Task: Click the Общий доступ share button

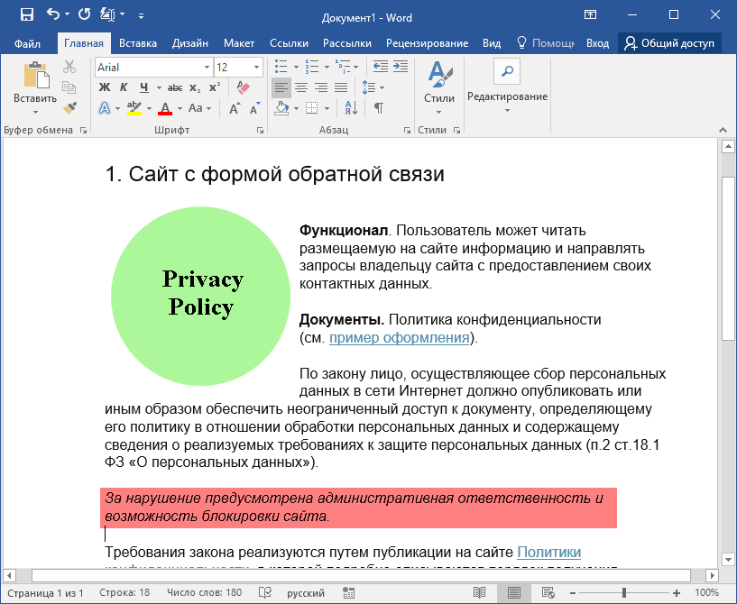Action: tap(669, 43)
